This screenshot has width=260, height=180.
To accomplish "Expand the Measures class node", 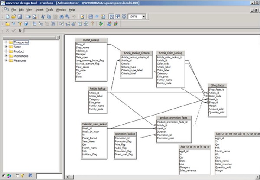I will 5,61.
